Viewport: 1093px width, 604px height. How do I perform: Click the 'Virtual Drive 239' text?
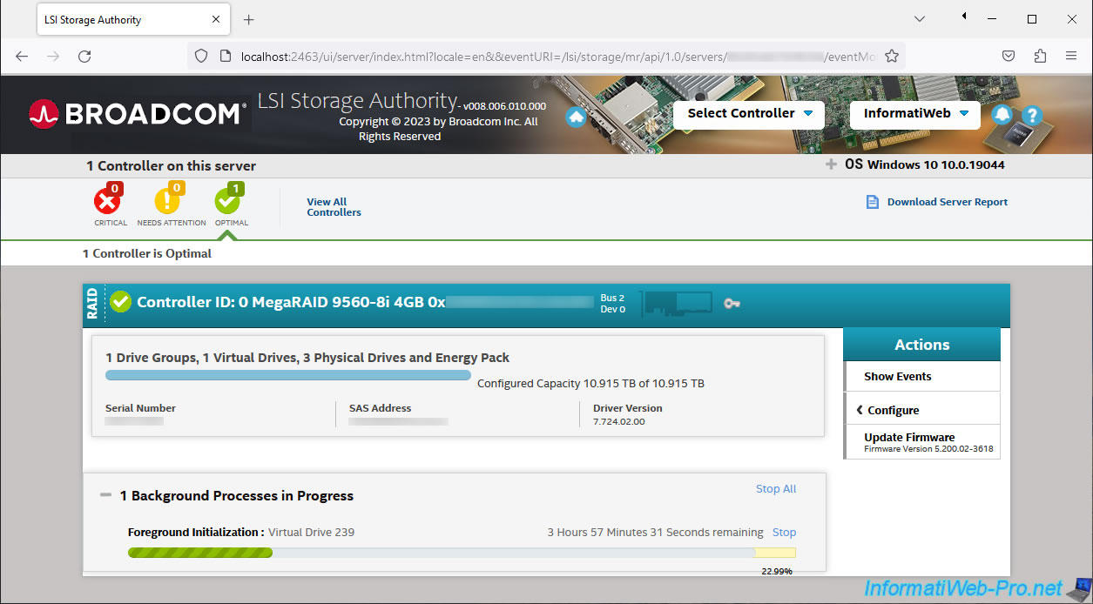(311, 533)
